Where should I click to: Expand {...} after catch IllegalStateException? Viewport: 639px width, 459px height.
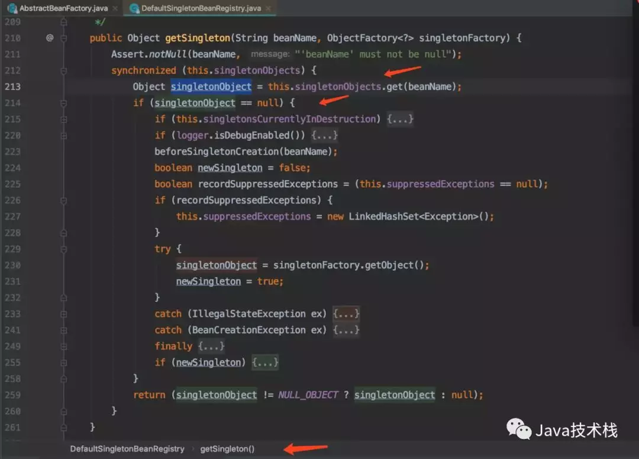(346, 313)
